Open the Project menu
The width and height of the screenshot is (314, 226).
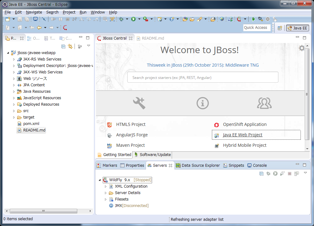pyautogui.click(x=69, y=12)
